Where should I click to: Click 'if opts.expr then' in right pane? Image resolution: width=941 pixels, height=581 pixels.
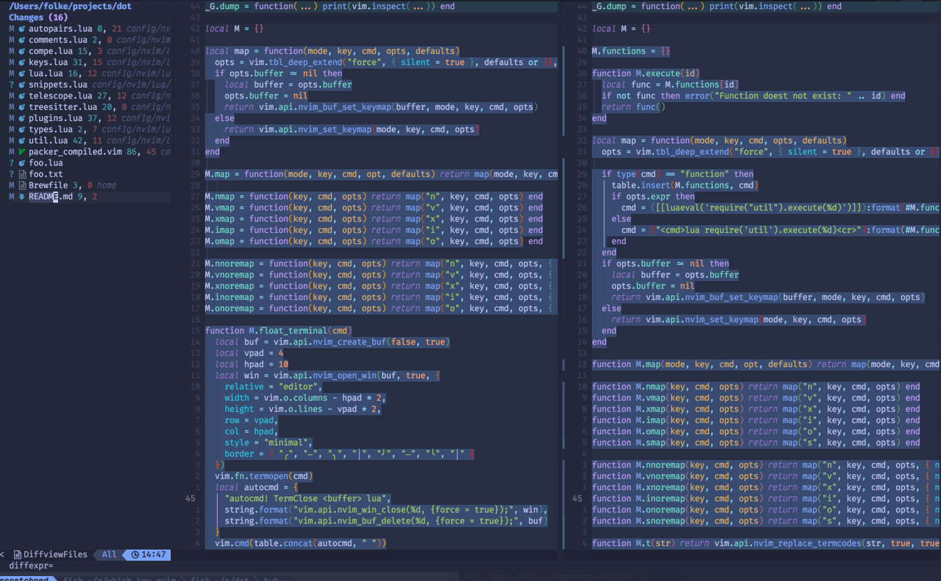pyautogui.click(x=653, y=196)
